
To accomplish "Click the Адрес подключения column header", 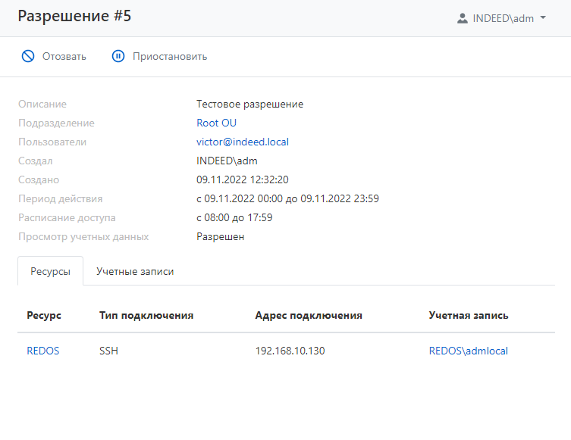I will coord(308,315).
